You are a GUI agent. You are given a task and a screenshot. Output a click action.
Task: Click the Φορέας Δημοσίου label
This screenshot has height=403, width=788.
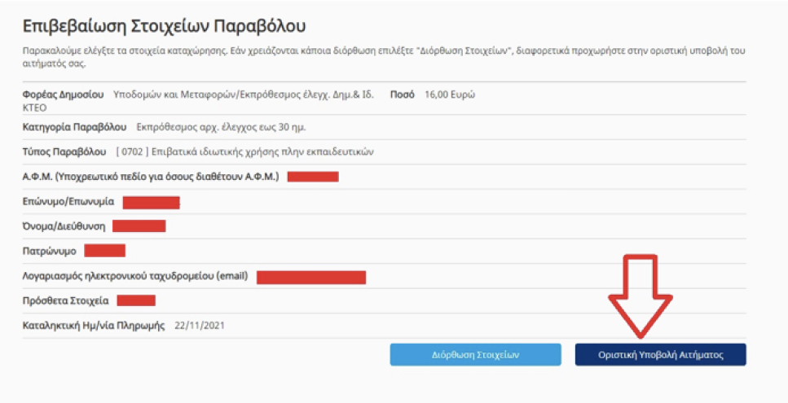click(x=63, y=94)
